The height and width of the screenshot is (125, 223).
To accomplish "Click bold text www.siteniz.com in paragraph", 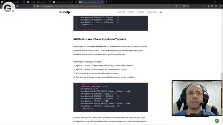I will pyautogui.click(x=99, y=47).
